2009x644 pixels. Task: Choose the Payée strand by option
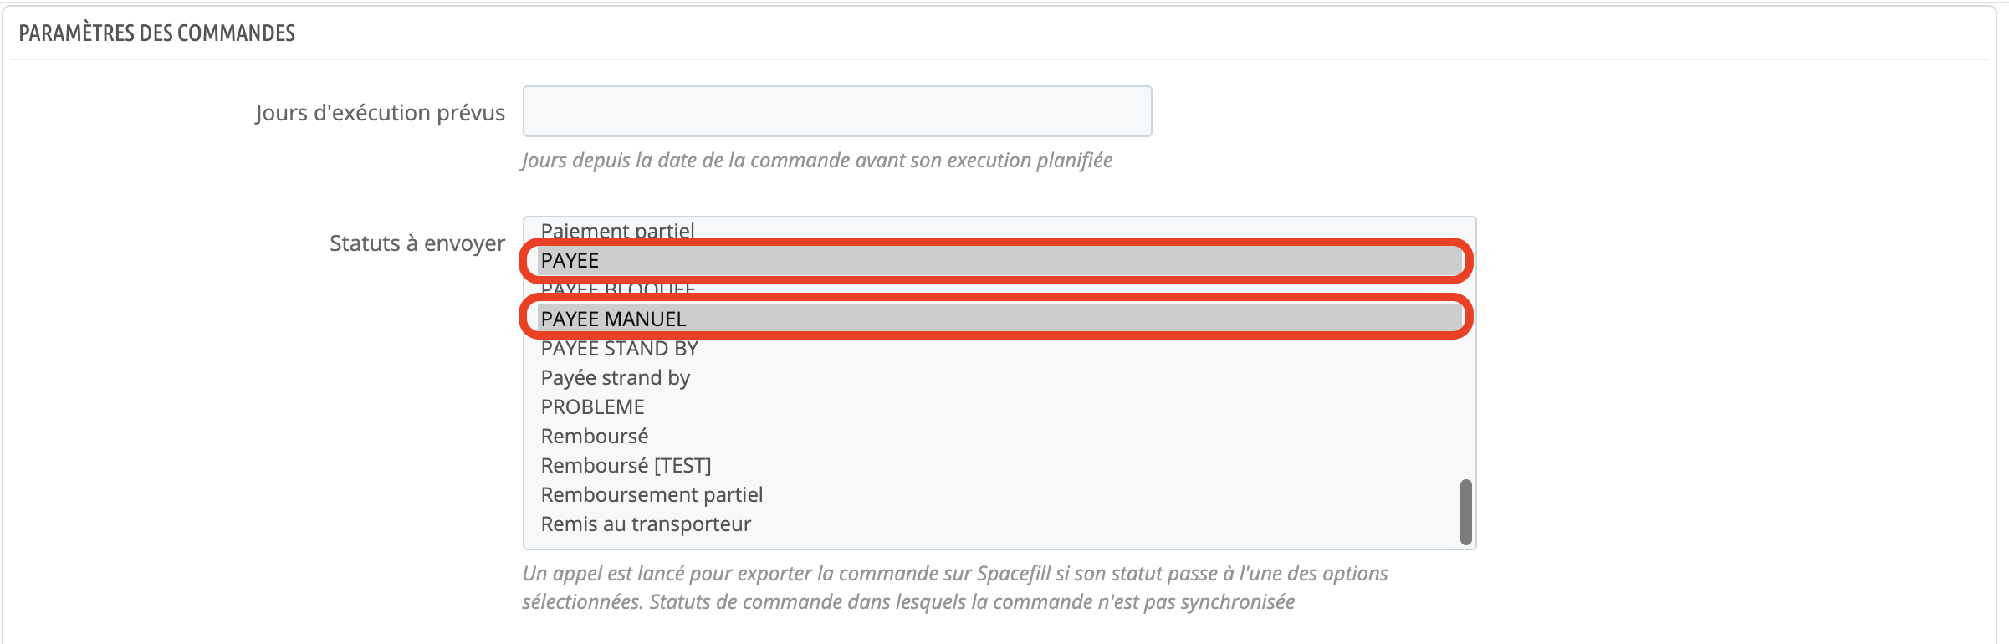615,378
